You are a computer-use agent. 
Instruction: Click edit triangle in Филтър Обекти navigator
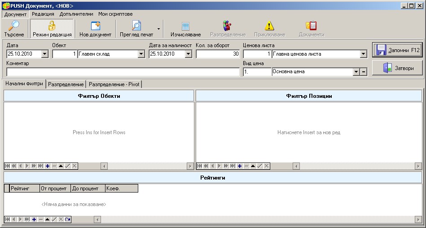(x=61, y=166)
